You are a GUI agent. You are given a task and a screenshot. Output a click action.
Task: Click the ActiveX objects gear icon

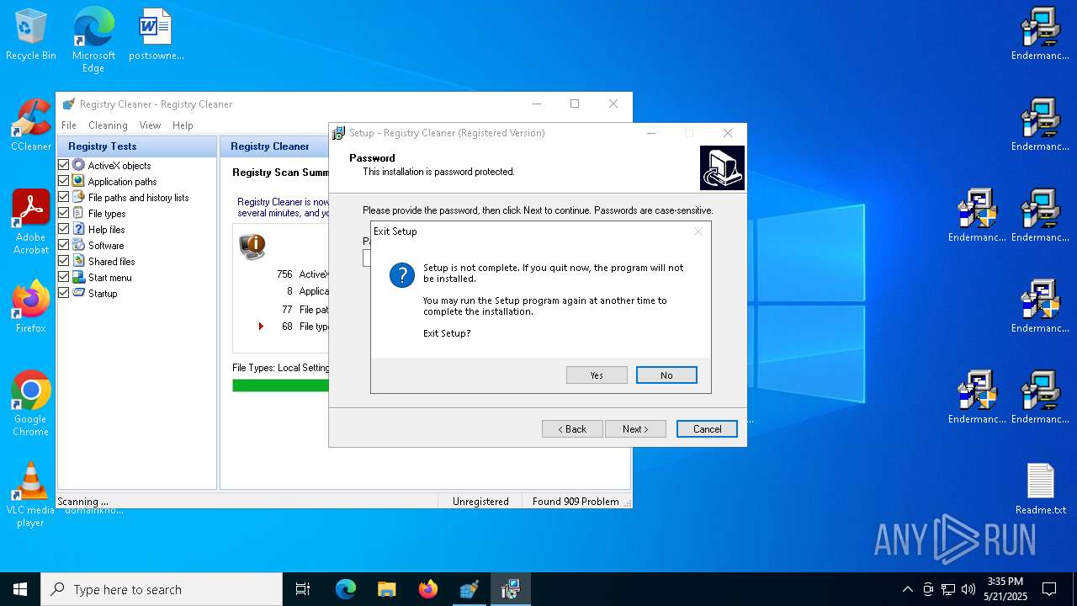78,165
